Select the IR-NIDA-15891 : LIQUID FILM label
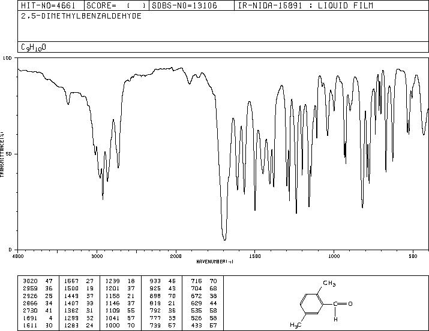The width and height of the screenshot is (429, 331). (305, 5)
